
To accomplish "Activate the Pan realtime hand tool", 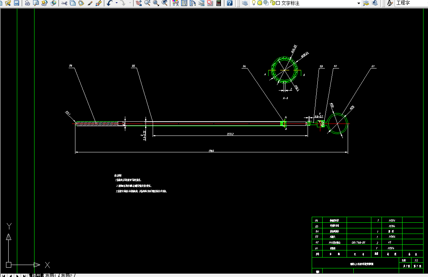I will point(139,3).
